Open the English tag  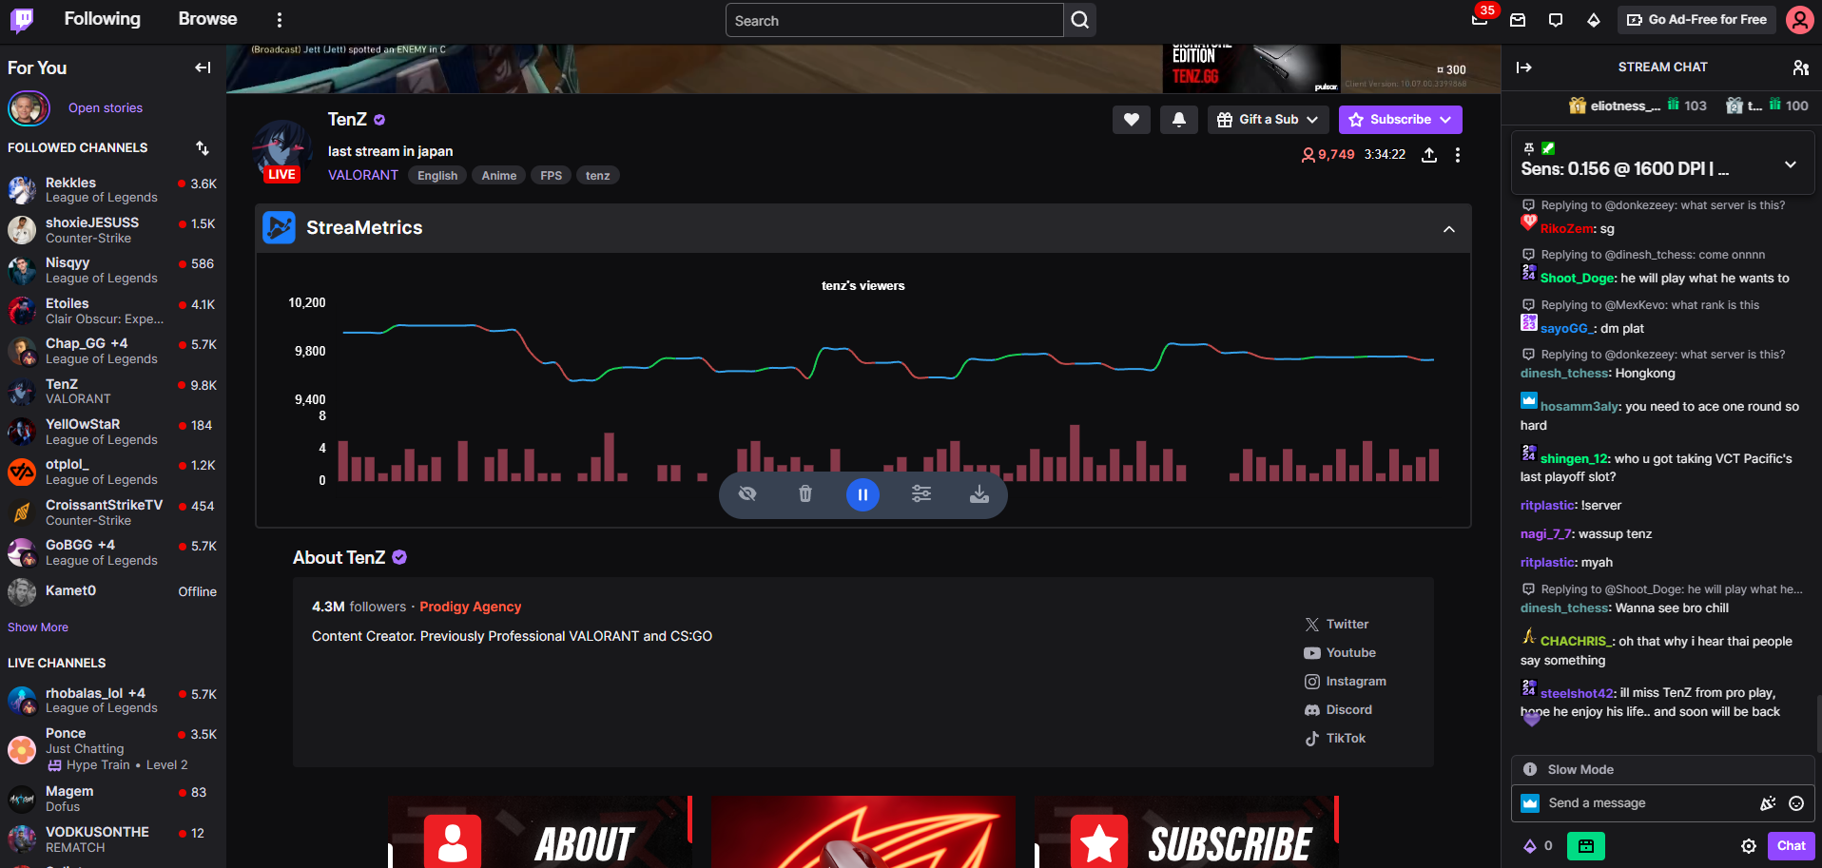[x=437, y=176]
